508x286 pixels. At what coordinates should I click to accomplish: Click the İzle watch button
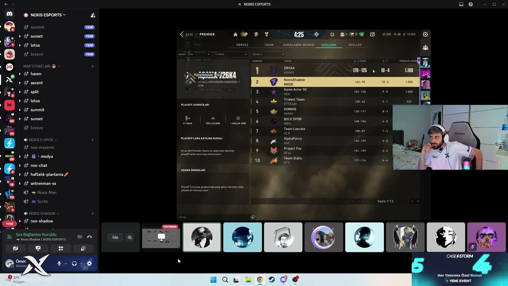(x=115, y=238)
